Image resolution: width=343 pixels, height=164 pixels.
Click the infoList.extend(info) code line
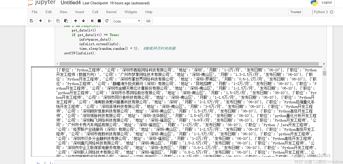100,44
